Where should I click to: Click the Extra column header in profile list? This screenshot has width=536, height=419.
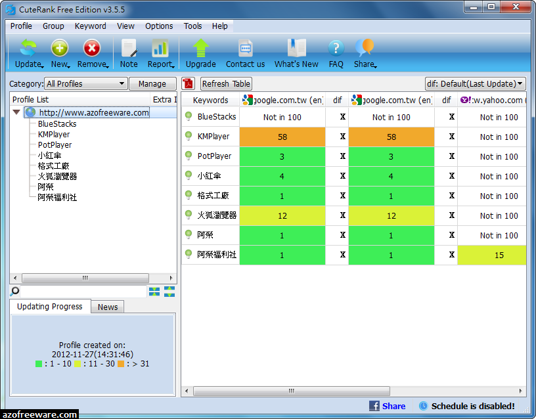[x=164, y=99]
